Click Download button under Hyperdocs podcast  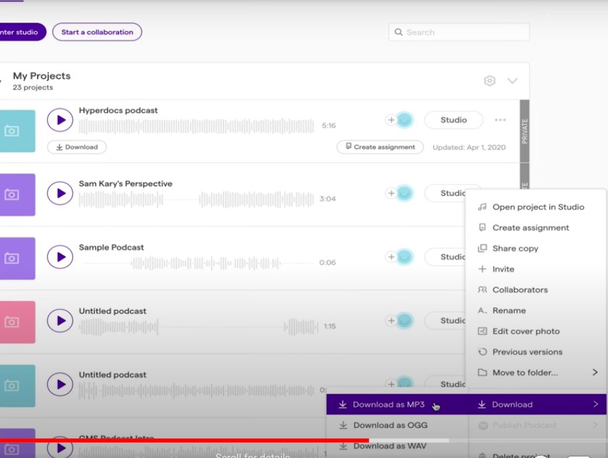[77, 147]
